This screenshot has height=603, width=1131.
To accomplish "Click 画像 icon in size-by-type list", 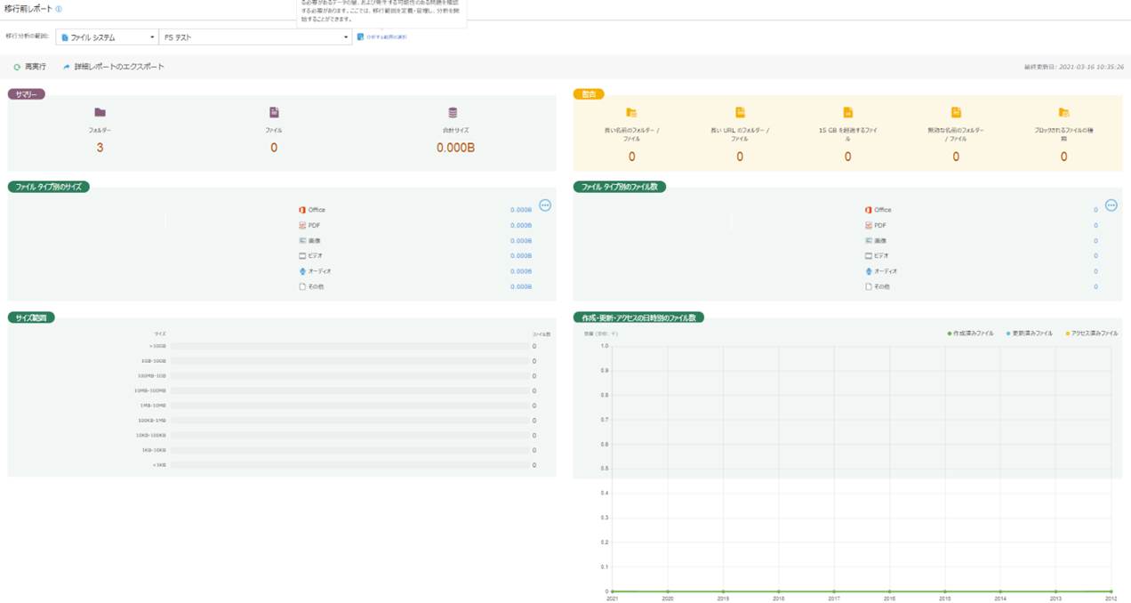I will [302, 240].
